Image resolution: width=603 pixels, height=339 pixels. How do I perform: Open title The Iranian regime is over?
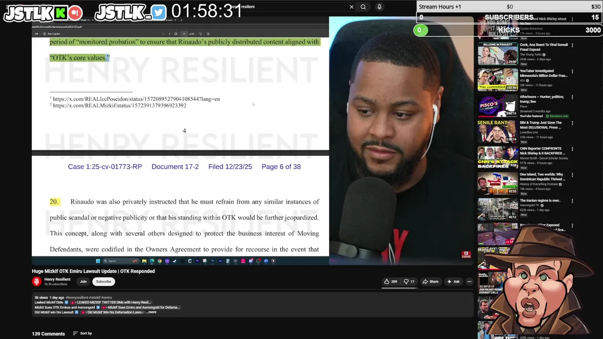point(540,201)
